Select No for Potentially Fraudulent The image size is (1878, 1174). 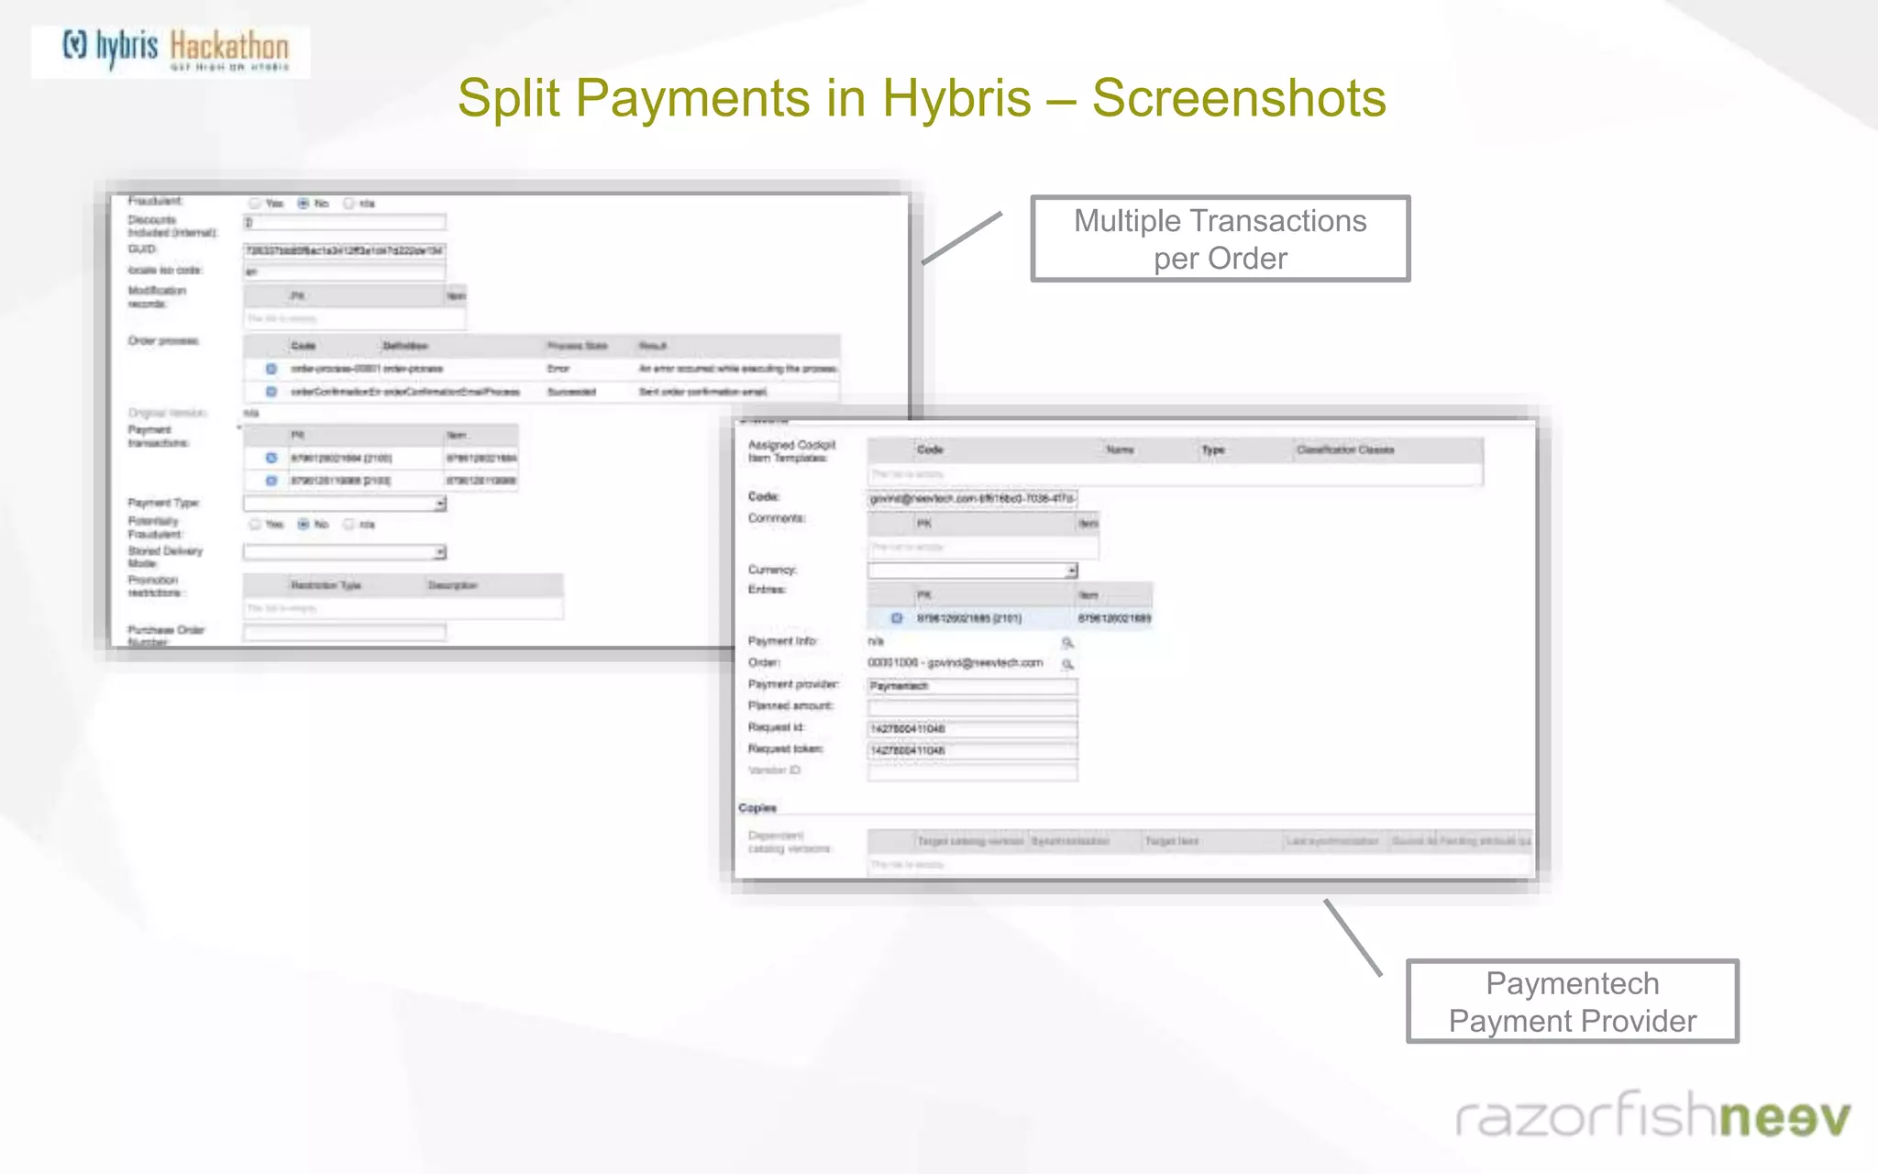tap(304, 525)
